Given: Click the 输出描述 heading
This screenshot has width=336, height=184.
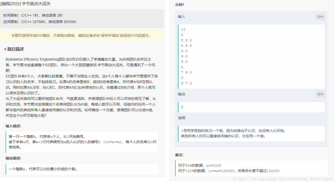Looking at the screenshot, I should tap(13, 158).
